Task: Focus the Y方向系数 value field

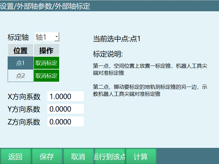Action: 65,109
